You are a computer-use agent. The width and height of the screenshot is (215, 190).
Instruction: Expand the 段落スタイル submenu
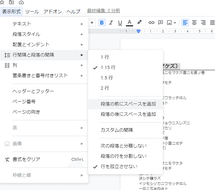pos(44,34)
